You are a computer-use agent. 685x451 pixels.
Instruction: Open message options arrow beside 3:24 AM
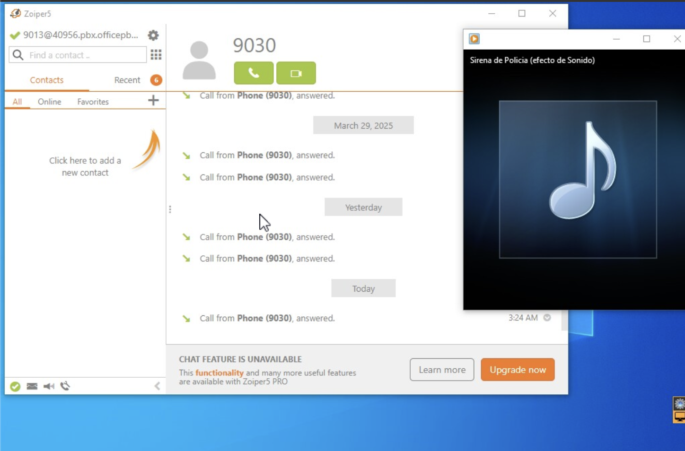pyautogui.click(x=547, y=318)
